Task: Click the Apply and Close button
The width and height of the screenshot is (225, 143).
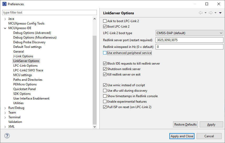Action: click(x=182, y=136)
